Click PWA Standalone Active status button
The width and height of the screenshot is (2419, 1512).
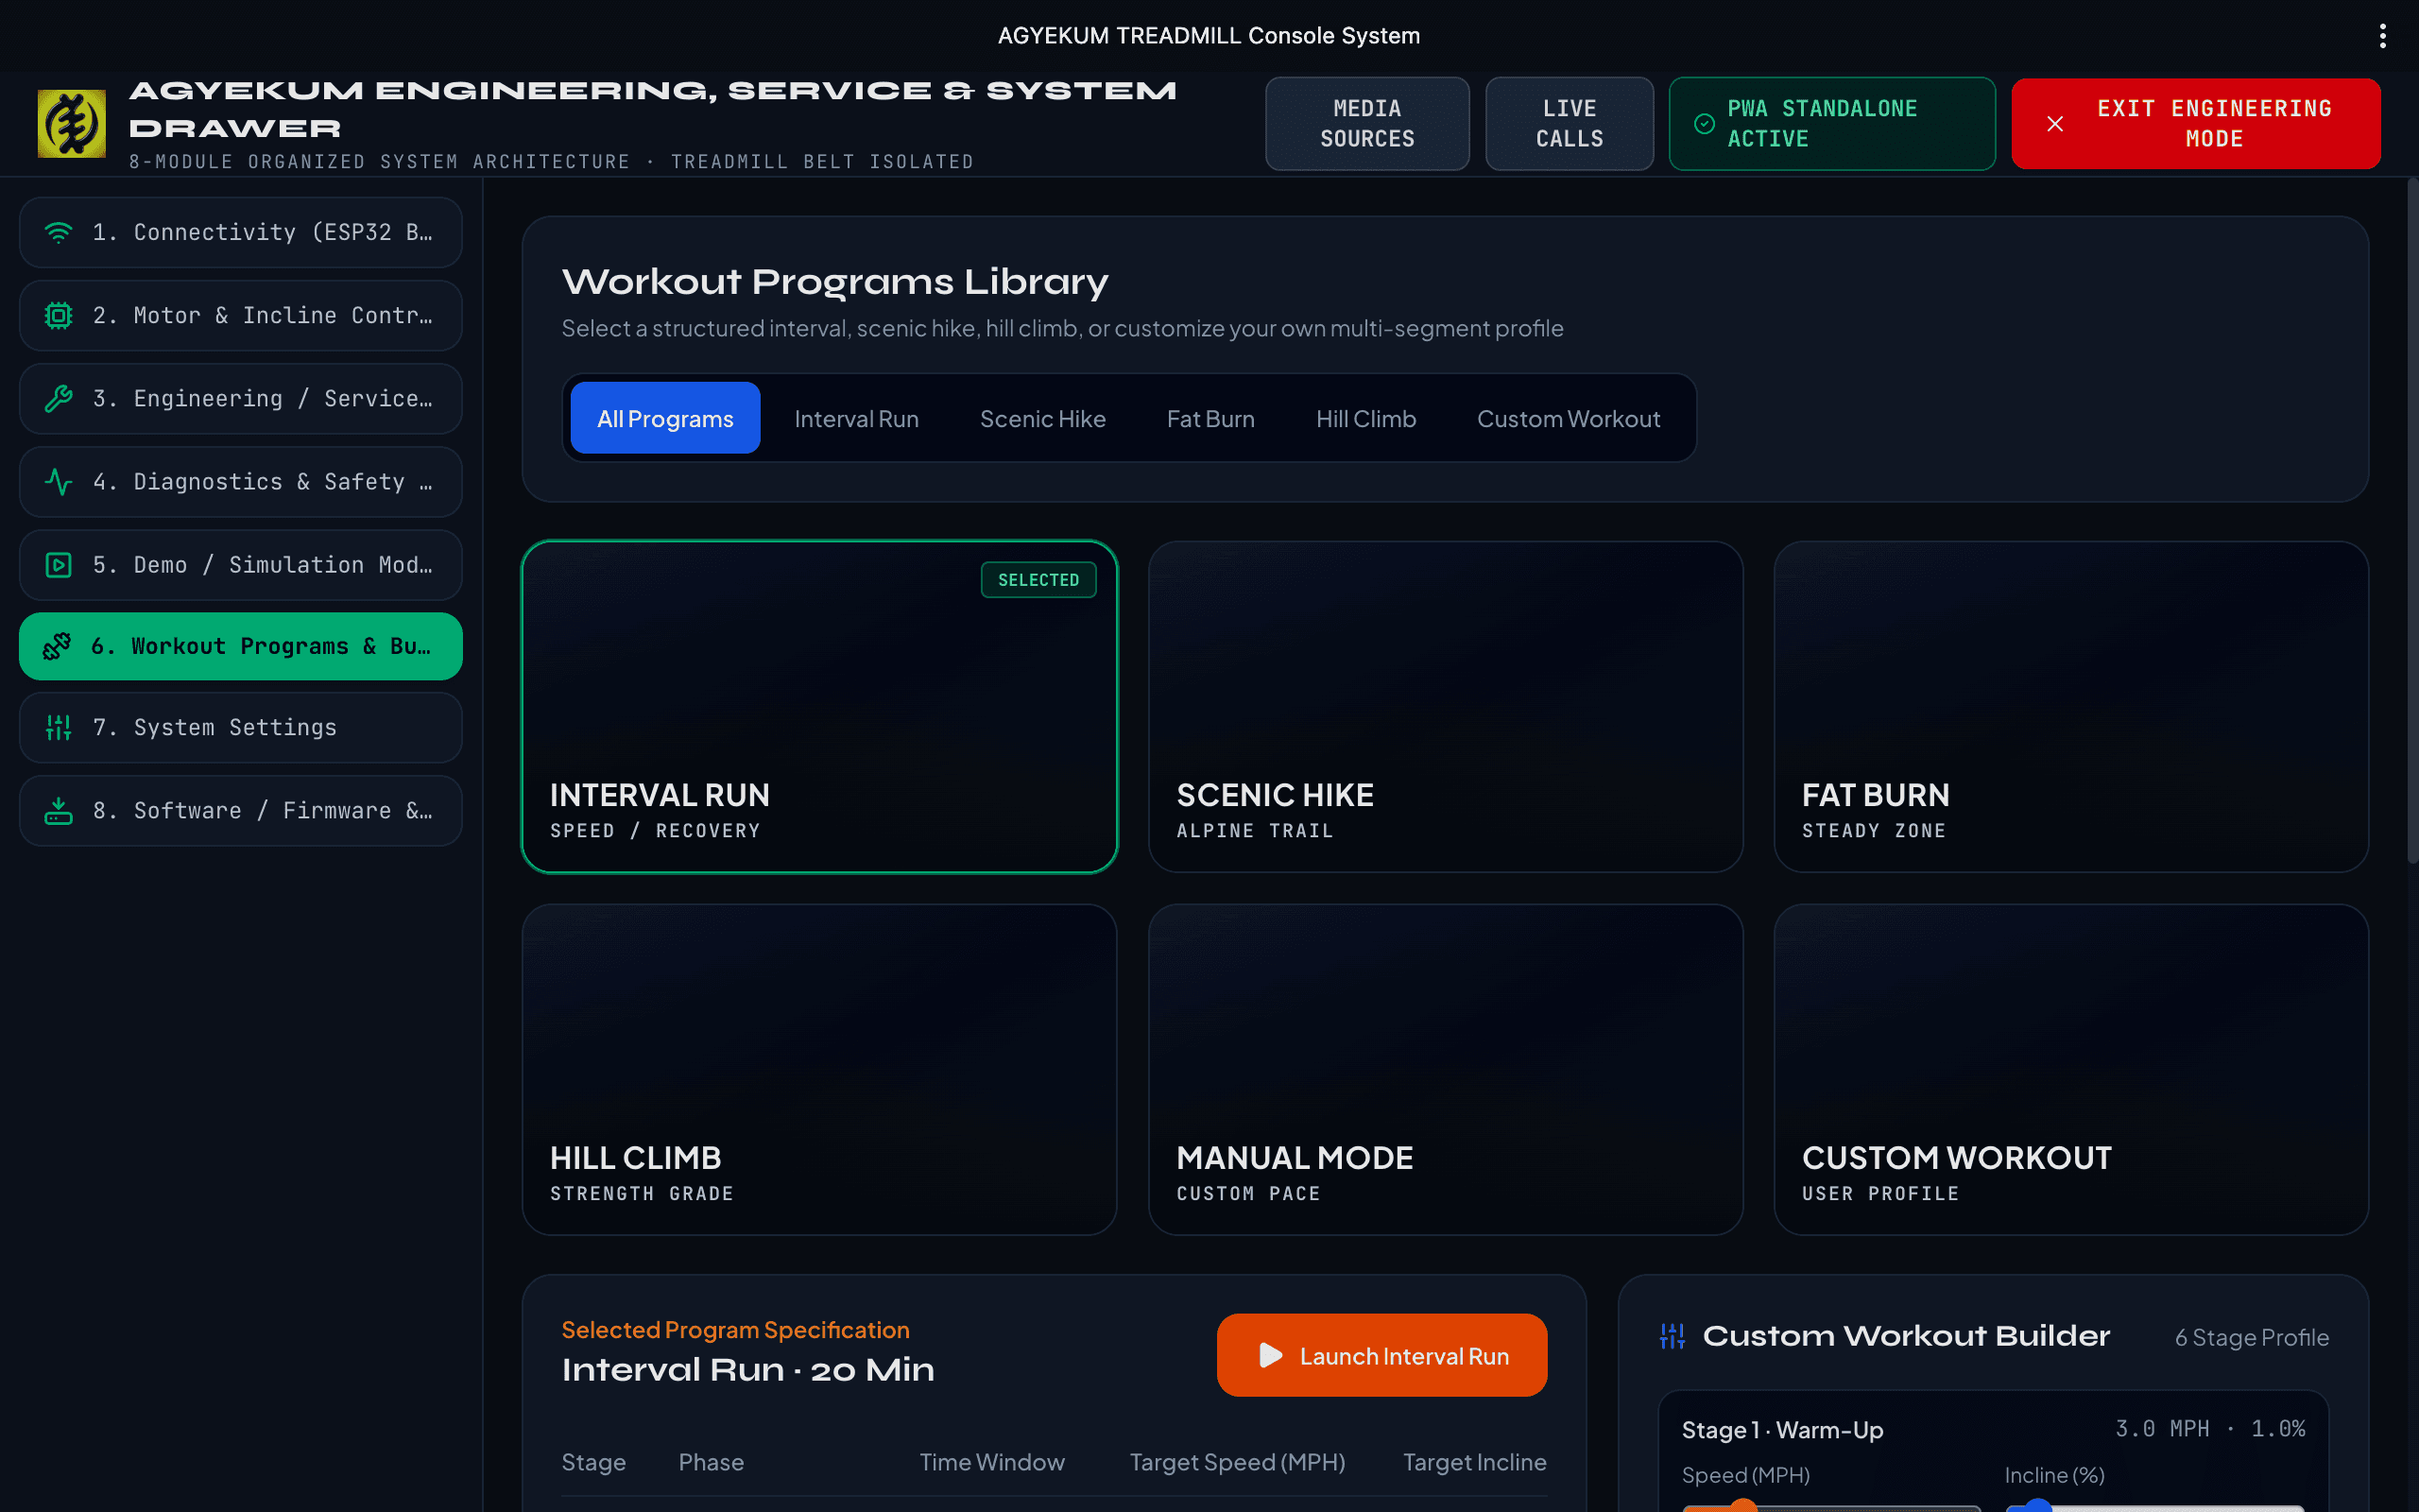click(x=1832, y=124)
